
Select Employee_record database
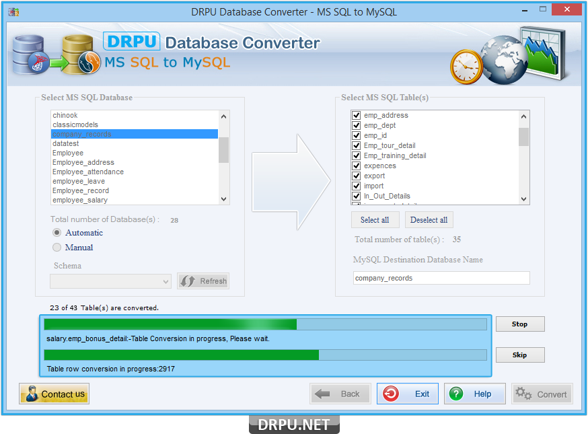coord(135,190)
